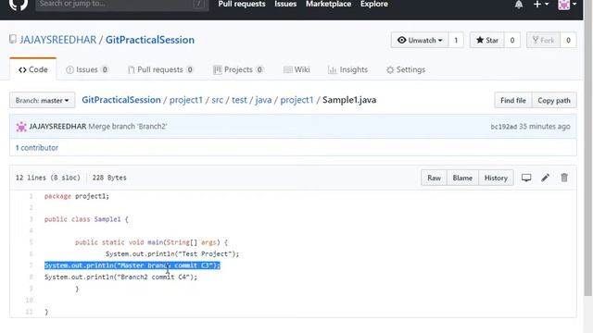This screenshot has height=333, width=593.
Task: Open project1 breadcrumb folder before Sample1.java
Action: click(296, 100)
